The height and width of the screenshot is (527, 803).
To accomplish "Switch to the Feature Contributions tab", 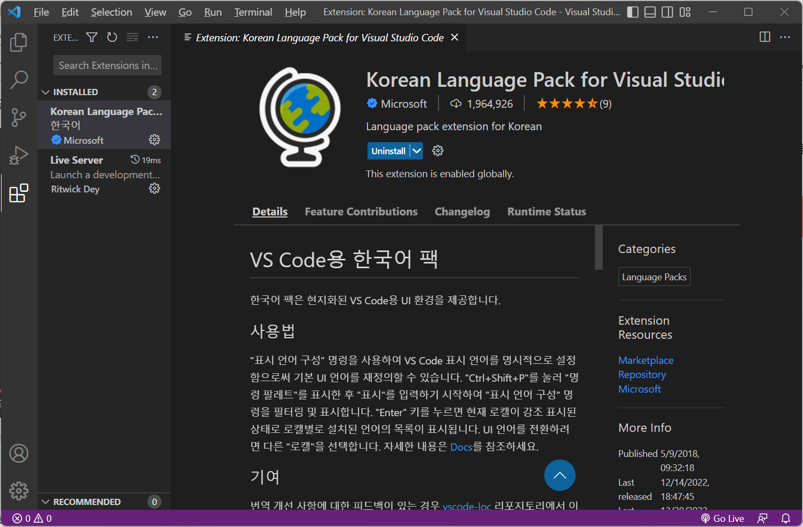I will 361,212.
